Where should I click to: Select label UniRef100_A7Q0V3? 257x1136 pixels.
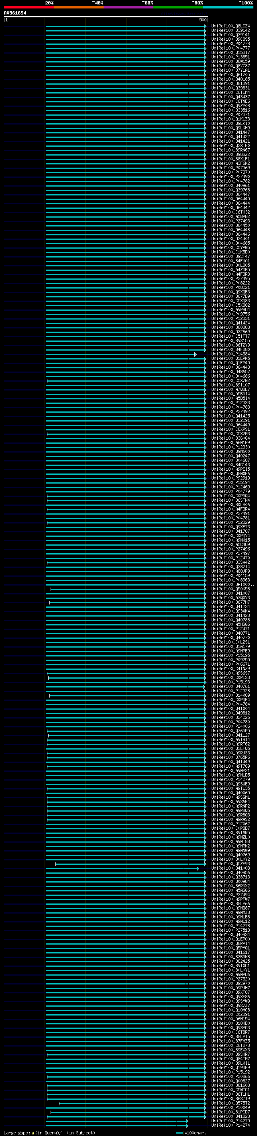[230, 598]
